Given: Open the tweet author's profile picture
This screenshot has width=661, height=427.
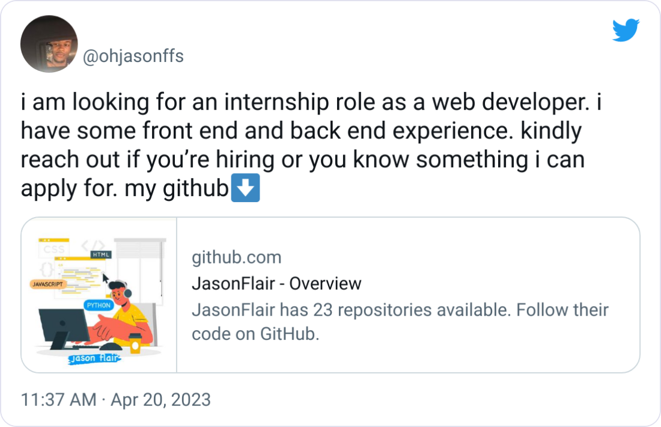Looking at the screenshot, I should click(x=48, y=43).
